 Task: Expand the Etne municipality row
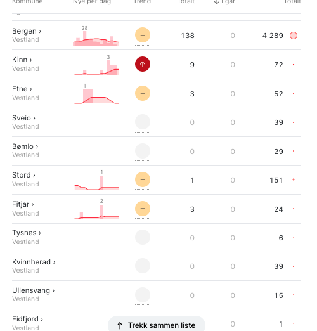click(22, 89)
